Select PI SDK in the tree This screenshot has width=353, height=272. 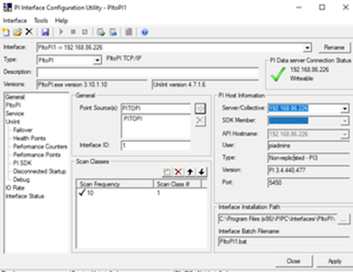[x=22, y=163]
